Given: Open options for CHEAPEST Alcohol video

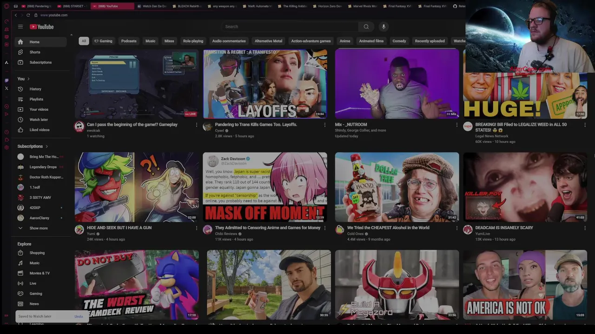Looking at the screenshot, I should (x=456, y=228).
